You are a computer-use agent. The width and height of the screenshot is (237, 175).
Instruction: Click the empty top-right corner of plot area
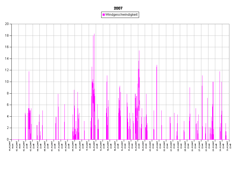coord(226,27)
